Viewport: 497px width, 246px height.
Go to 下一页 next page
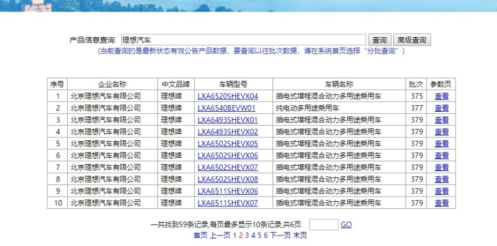(x=280, y=236)
